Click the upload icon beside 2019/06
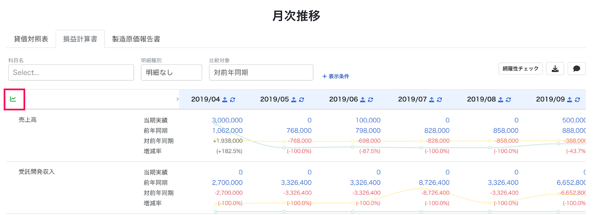The width and height of the screenshot is (600, 215). coord(363,99)
